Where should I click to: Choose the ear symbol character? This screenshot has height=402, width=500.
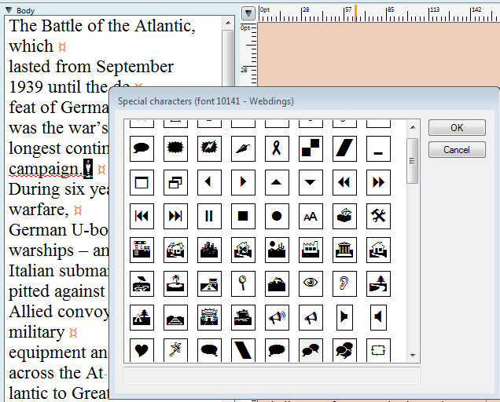coord(344,283)
